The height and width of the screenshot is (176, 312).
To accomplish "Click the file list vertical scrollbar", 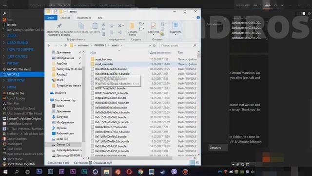I will [x=198, y=56].
